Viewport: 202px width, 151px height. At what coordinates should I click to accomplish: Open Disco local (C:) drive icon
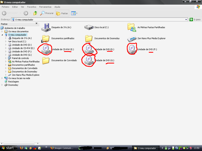(89, 27)
